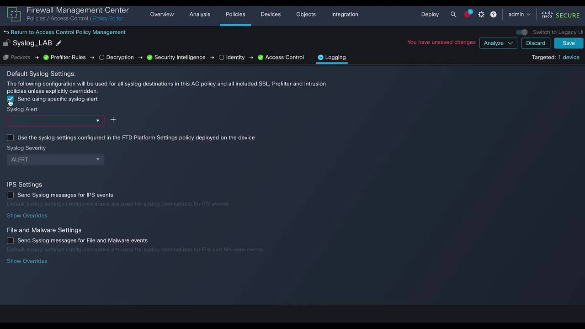Toggle the Switch to Legacy UI switch
The image size is (585, 329).
(x=521, y=32)
